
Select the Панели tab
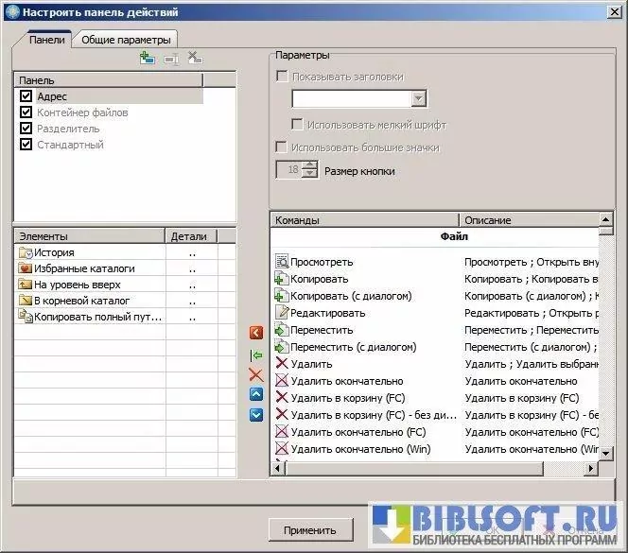[x=47, y=40]
